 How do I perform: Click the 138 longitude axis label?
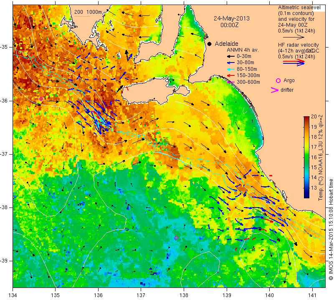tap(184, 295)
